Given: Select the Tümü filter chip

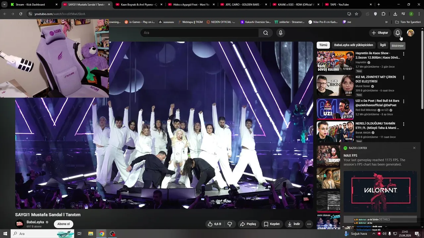Looking at the screenshot, I should (x=323, y=45).
